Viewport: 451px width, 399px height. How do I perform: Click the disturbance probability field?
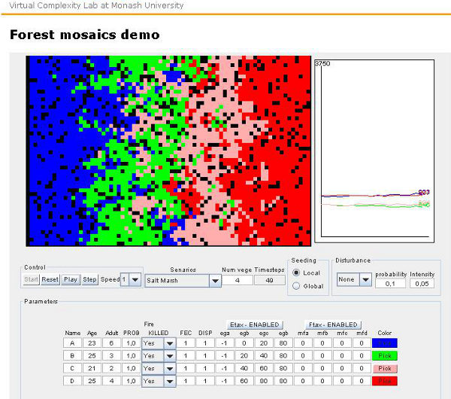(x=390, y=283)
